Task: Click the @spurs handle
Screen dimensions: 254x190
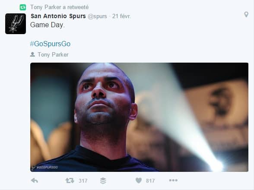Action: (x=97, y=16)
